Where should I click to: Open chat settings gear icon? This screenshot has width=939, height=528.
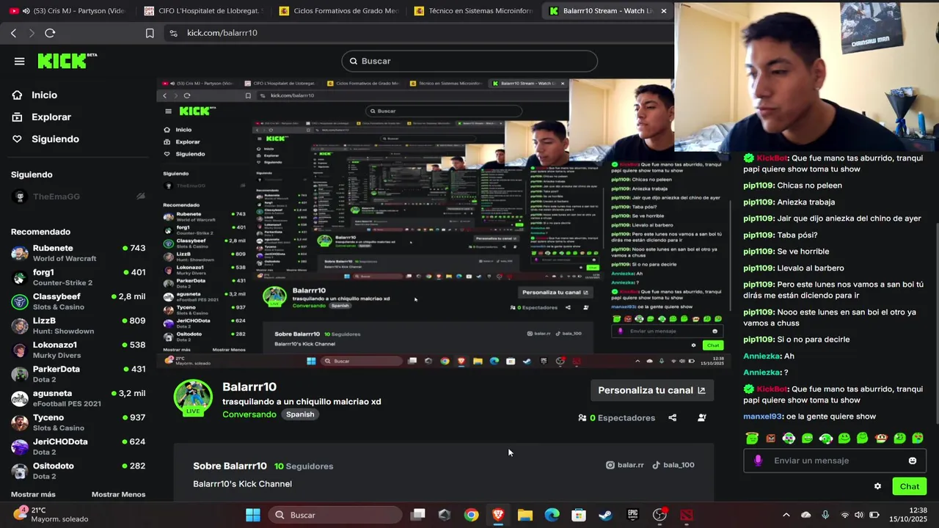tap(877, 486)
